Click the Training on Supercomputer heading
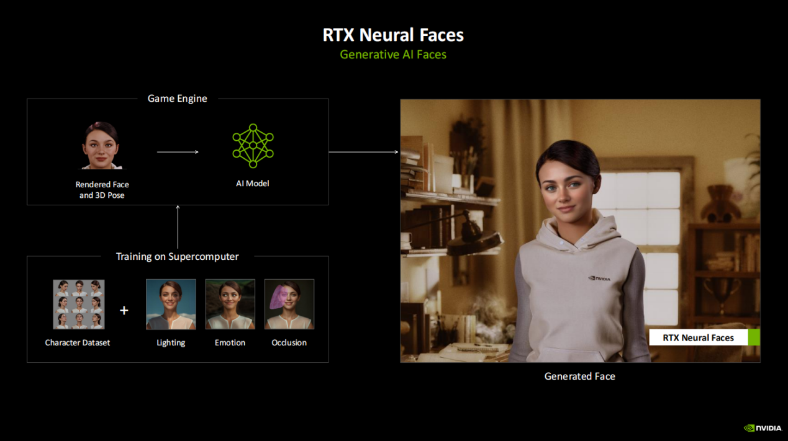Screen dimensions: 788x441 [178, 256]
